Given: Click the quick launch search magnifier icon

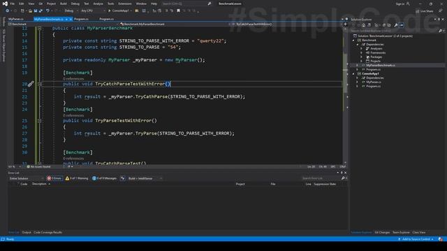Looking at the screenshot, I should click(210, 3).
